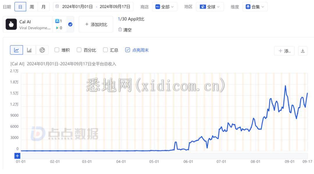This screenshot has height=174, width=314.
Task: Uncheck the 点亮周末 highlight weekends checkbox
Action: 128,50
